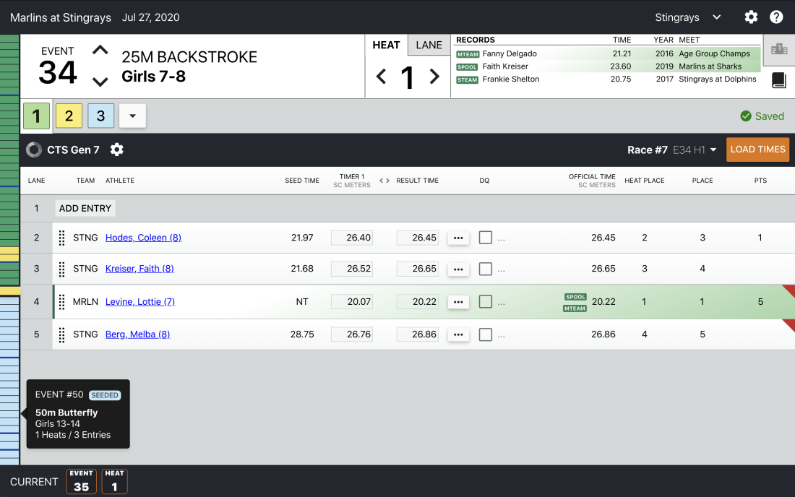Viewport: 795px width, 497px height.
Task: Open the record book icon
Action: [779, 80]
